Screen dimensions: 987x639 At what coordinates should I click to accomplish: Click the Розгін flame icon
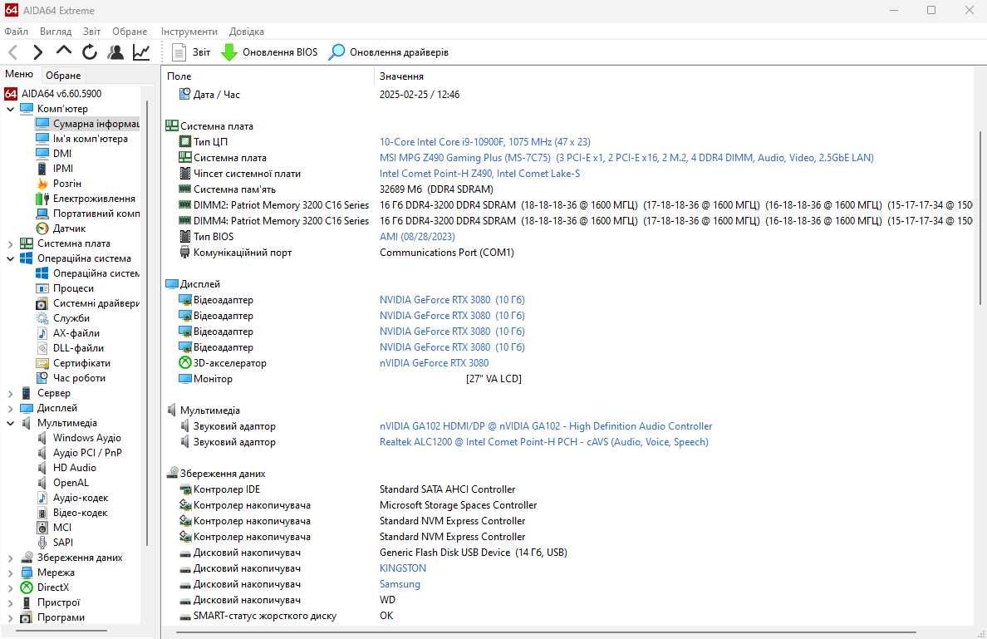[x=42, y=184]
